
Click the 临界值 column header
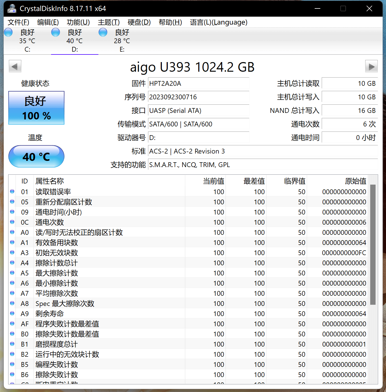(286, 181)
